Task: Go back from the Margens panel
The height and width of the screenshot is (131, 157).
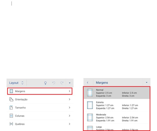Action: 88,83
